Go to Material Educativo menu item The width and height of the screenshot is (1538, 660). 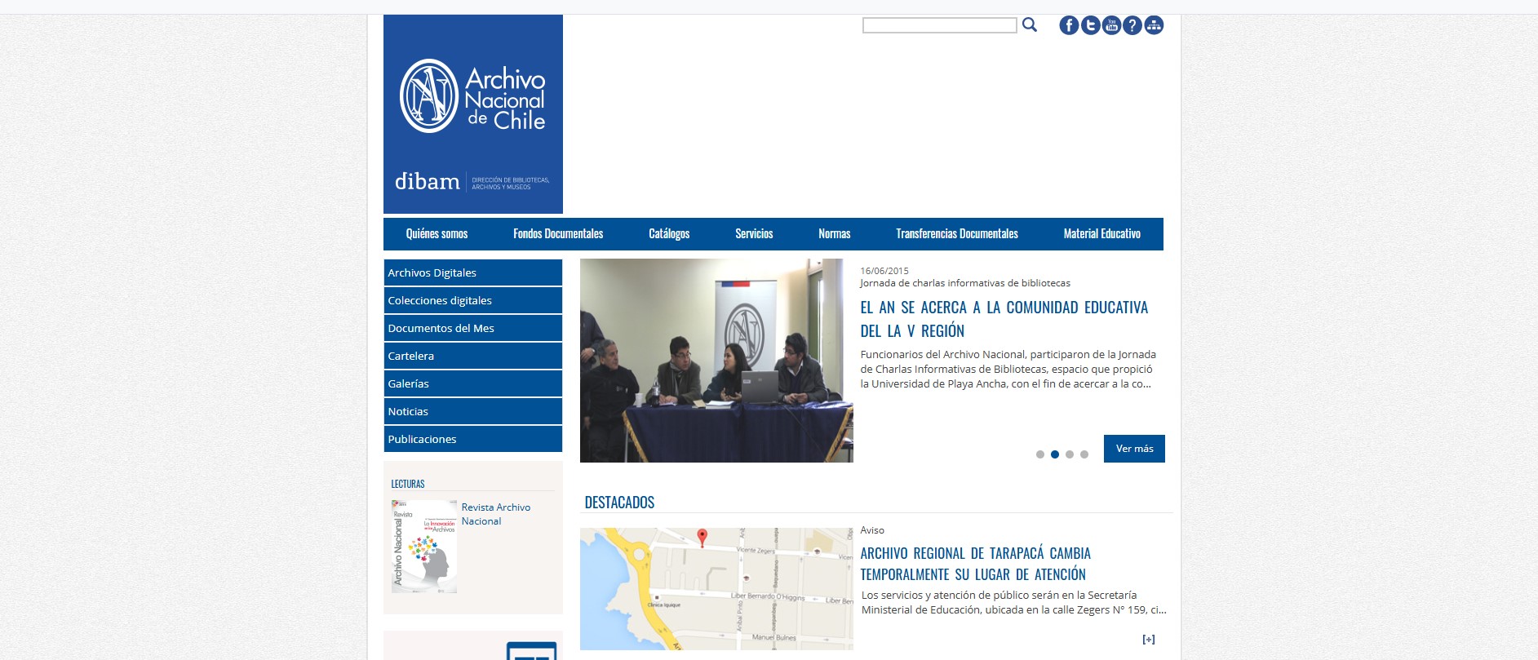(x=1101, y=234)
